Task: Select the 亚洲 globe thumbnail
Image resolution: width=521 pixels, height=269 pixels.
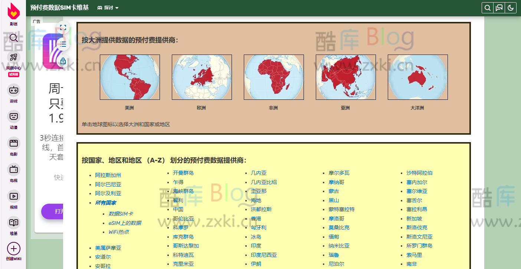Action: click(x=345, y=77)
